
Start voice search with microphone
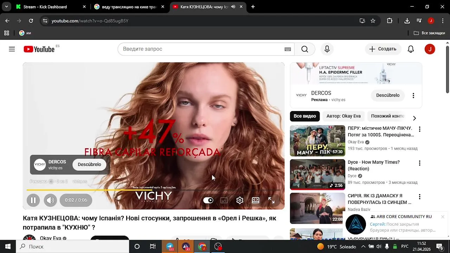click(x=327, y=49)
